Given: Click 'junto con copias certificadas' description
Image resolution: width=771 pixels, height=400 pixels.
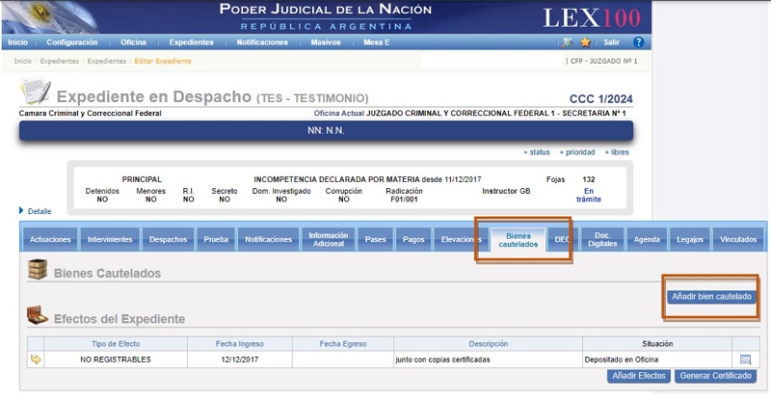Looking at the screenshot, I should coord(442,360).
